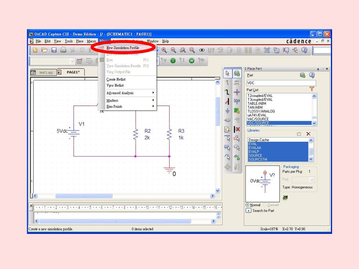This screenshot has height=269, width=359.
Task: Click the schematic horizontal scrollbar thumb
Action: pos(84,196)
